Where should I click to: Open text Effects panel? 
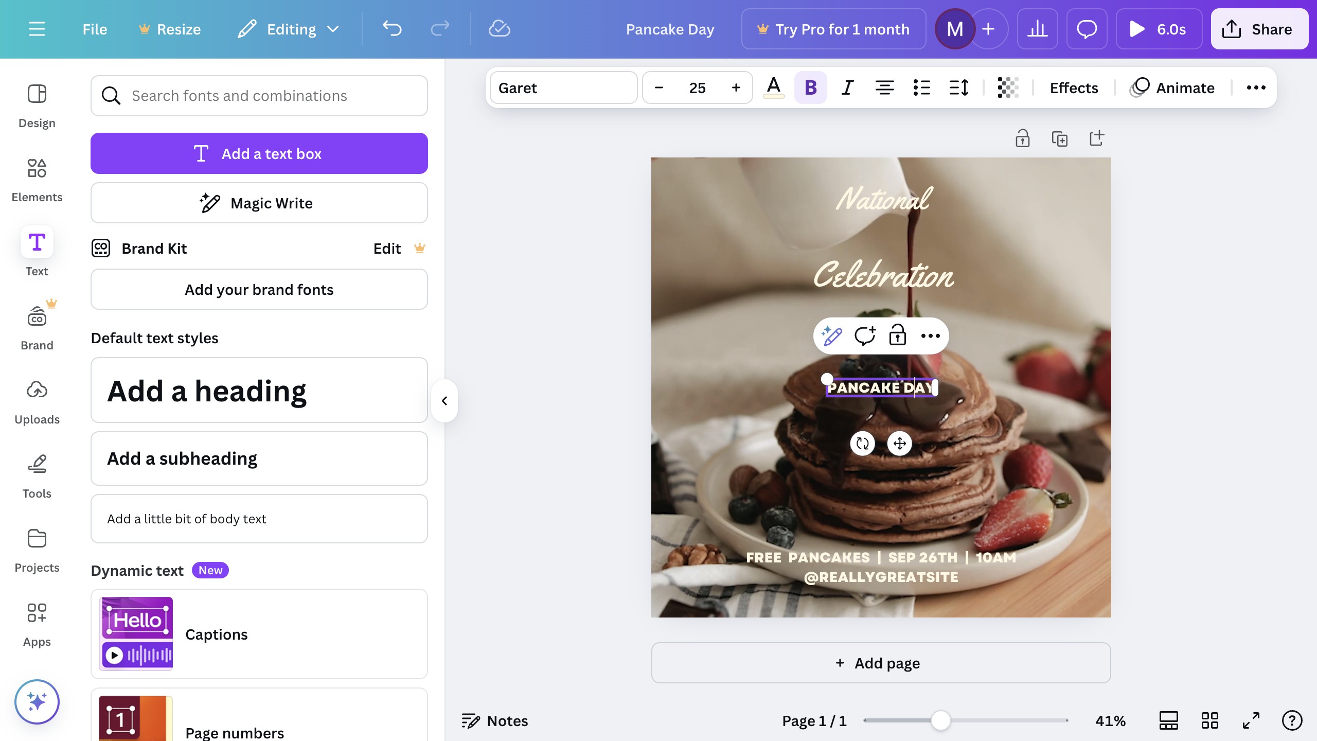tap(1074, 87)
